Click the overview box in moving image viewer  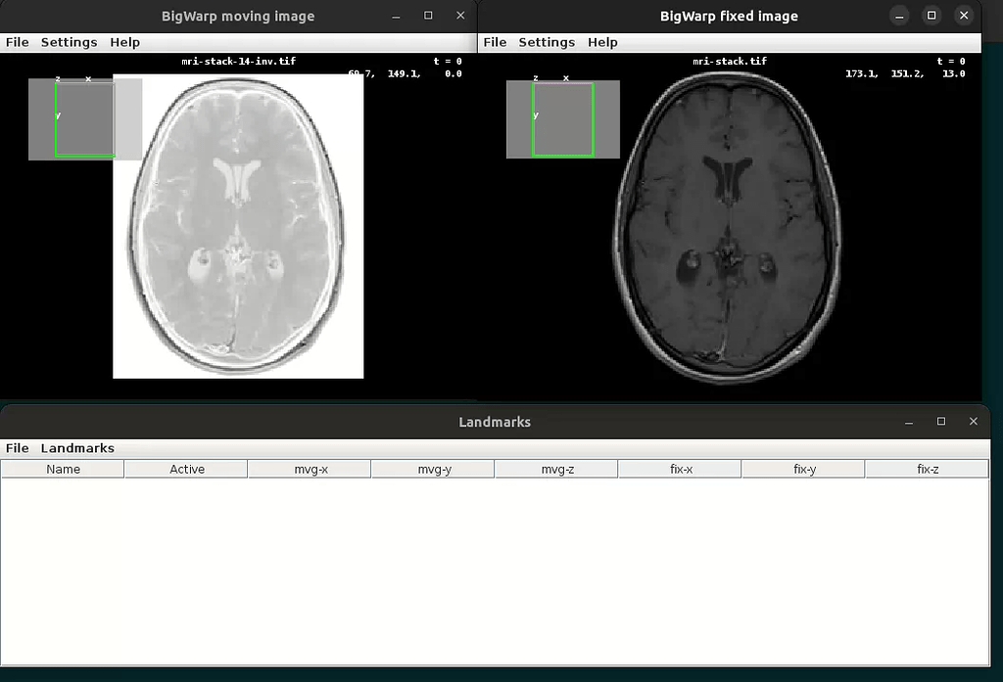click(84, 119)
